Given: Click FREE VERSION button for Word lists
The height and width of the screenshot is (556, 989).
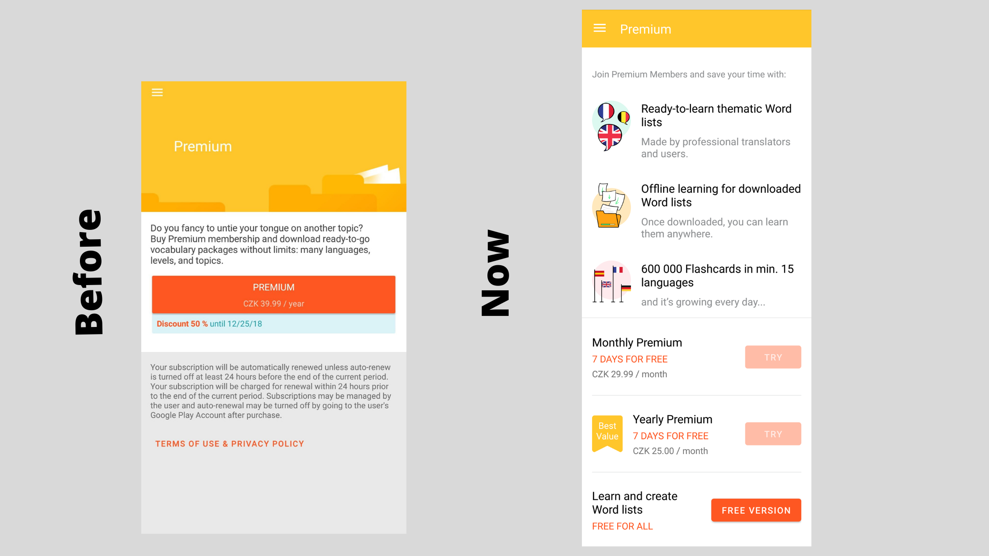Looking at the screenshot, I should [x=755, y=510].
